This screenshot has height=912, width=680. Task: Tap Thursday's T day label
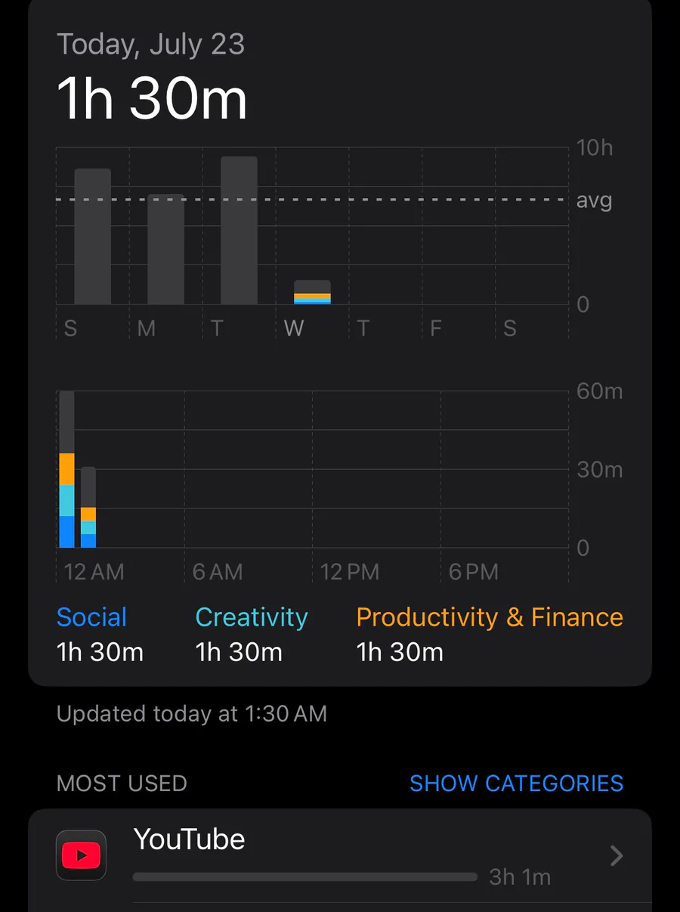point(363,329)
